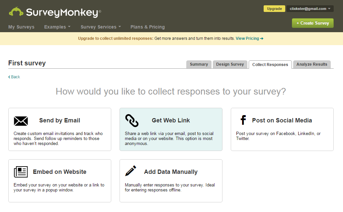
Task: Click the Back link
Action: (14, 77)
